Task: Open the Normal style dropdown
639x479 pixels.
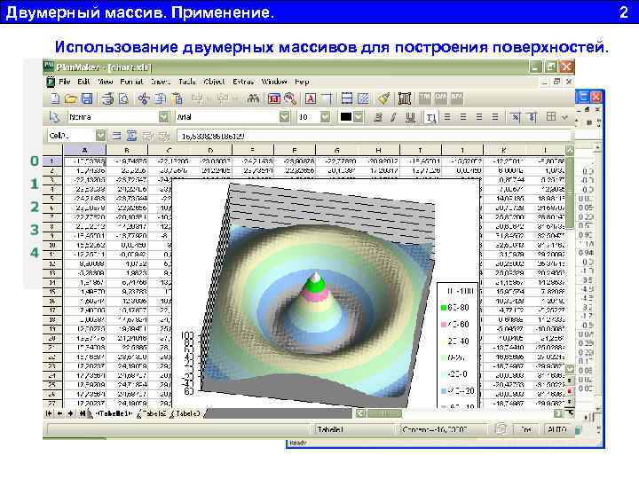Action: pos(164,117)
